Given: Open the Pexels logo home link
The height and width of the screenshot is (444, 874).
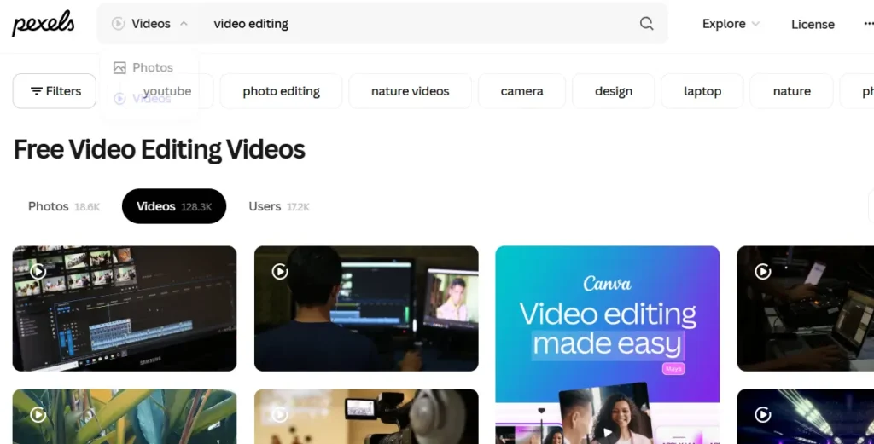Looking at the screenshot, I should coord(43,23).
